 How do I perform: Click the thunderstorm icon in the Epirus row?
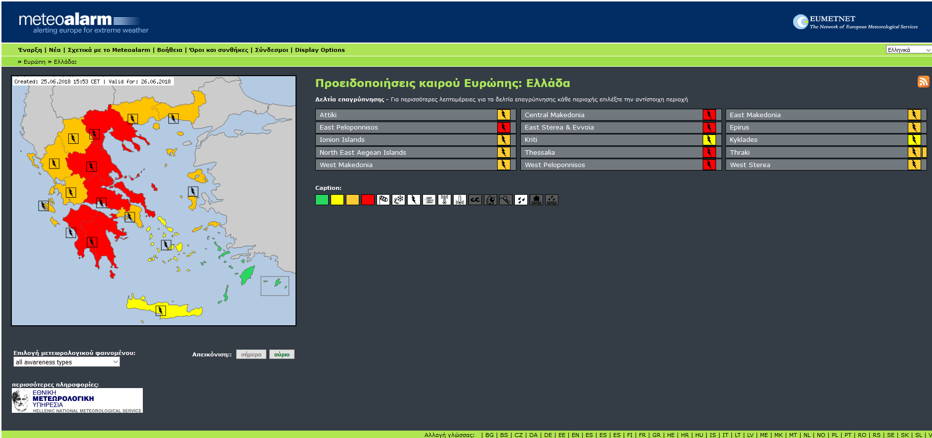[x=914, y=127]
